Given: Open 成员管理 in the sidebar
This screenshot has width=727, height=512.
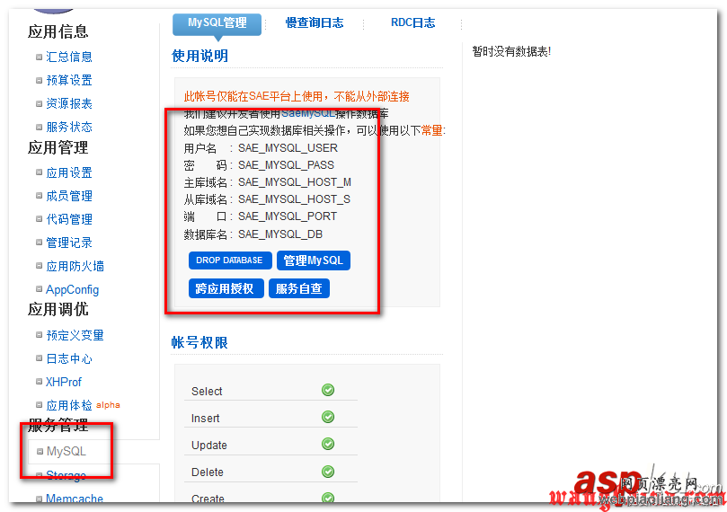Looking at the screenshot, I should coord(69,196).
